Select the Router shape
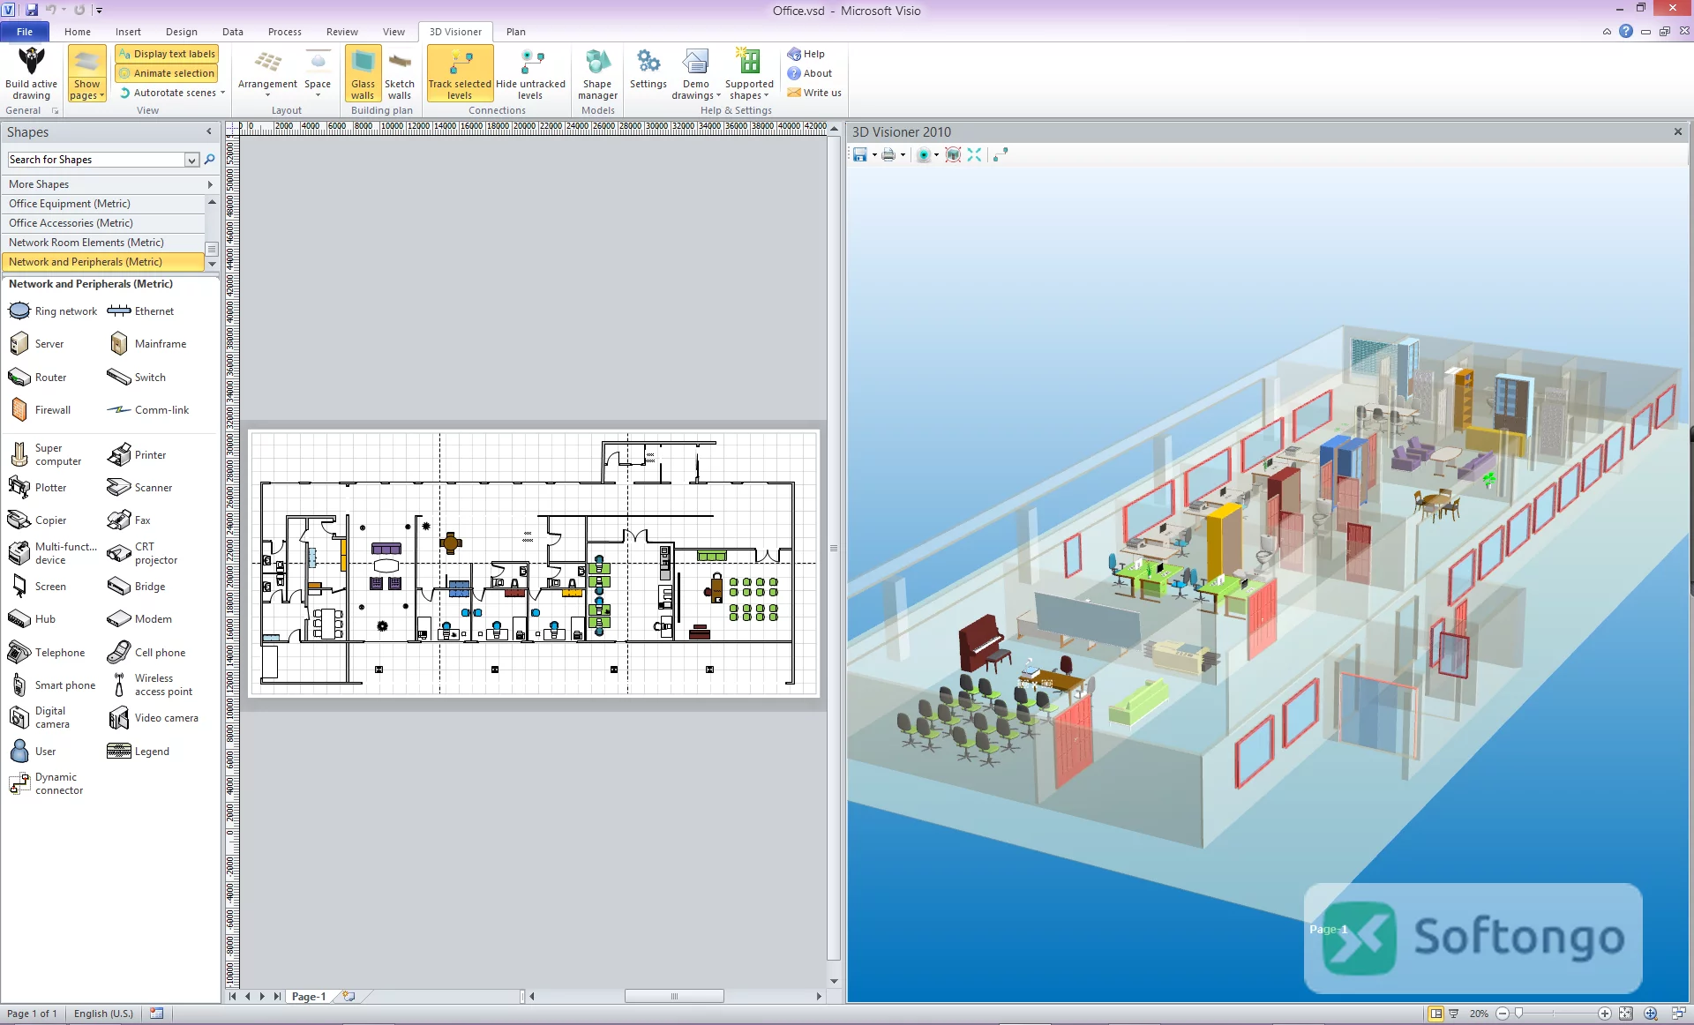The image size is (1694, 1025). click(x=38, y=378)
